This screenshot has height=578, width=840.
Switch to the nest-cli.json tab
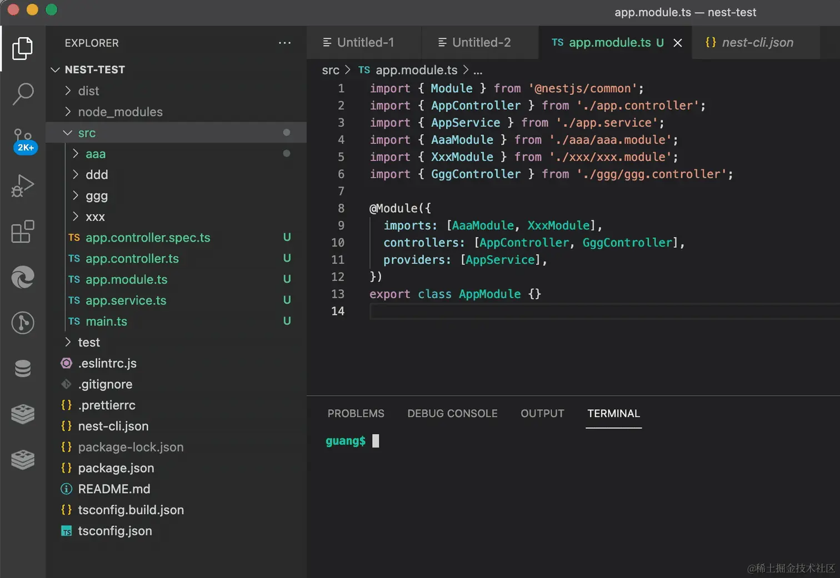[757, 43]
